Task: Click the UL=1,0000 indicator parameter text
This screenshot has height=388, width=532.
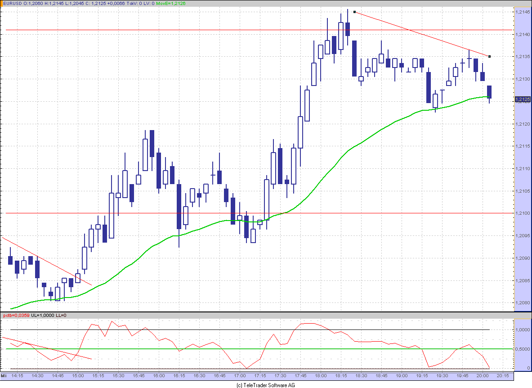Action: (42, 316)
